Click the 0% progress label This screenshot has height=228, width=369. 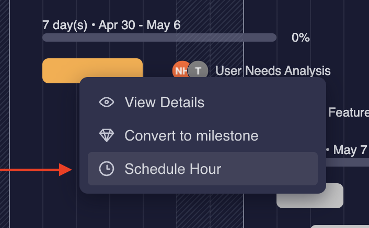coord(301,37)
